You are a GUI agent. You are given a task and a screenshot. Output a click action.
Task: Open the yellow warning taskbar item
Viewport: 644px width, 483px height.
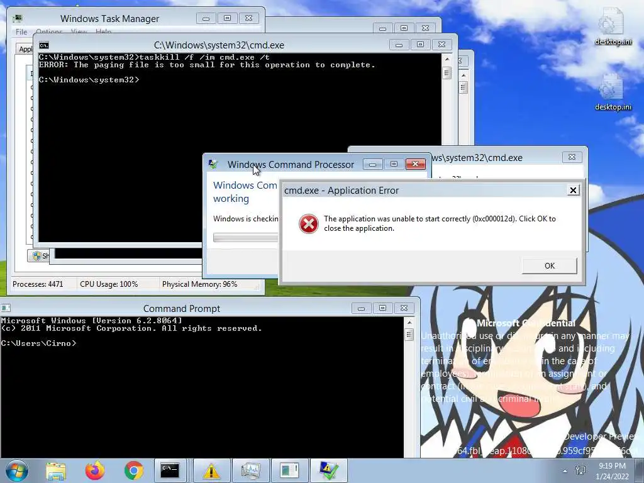click(x=211, y=470)
